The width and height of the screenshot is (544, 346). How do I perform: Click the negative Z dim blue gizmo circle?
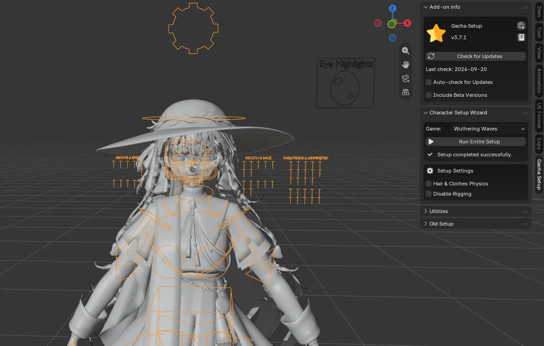click(x=392, y=38)
